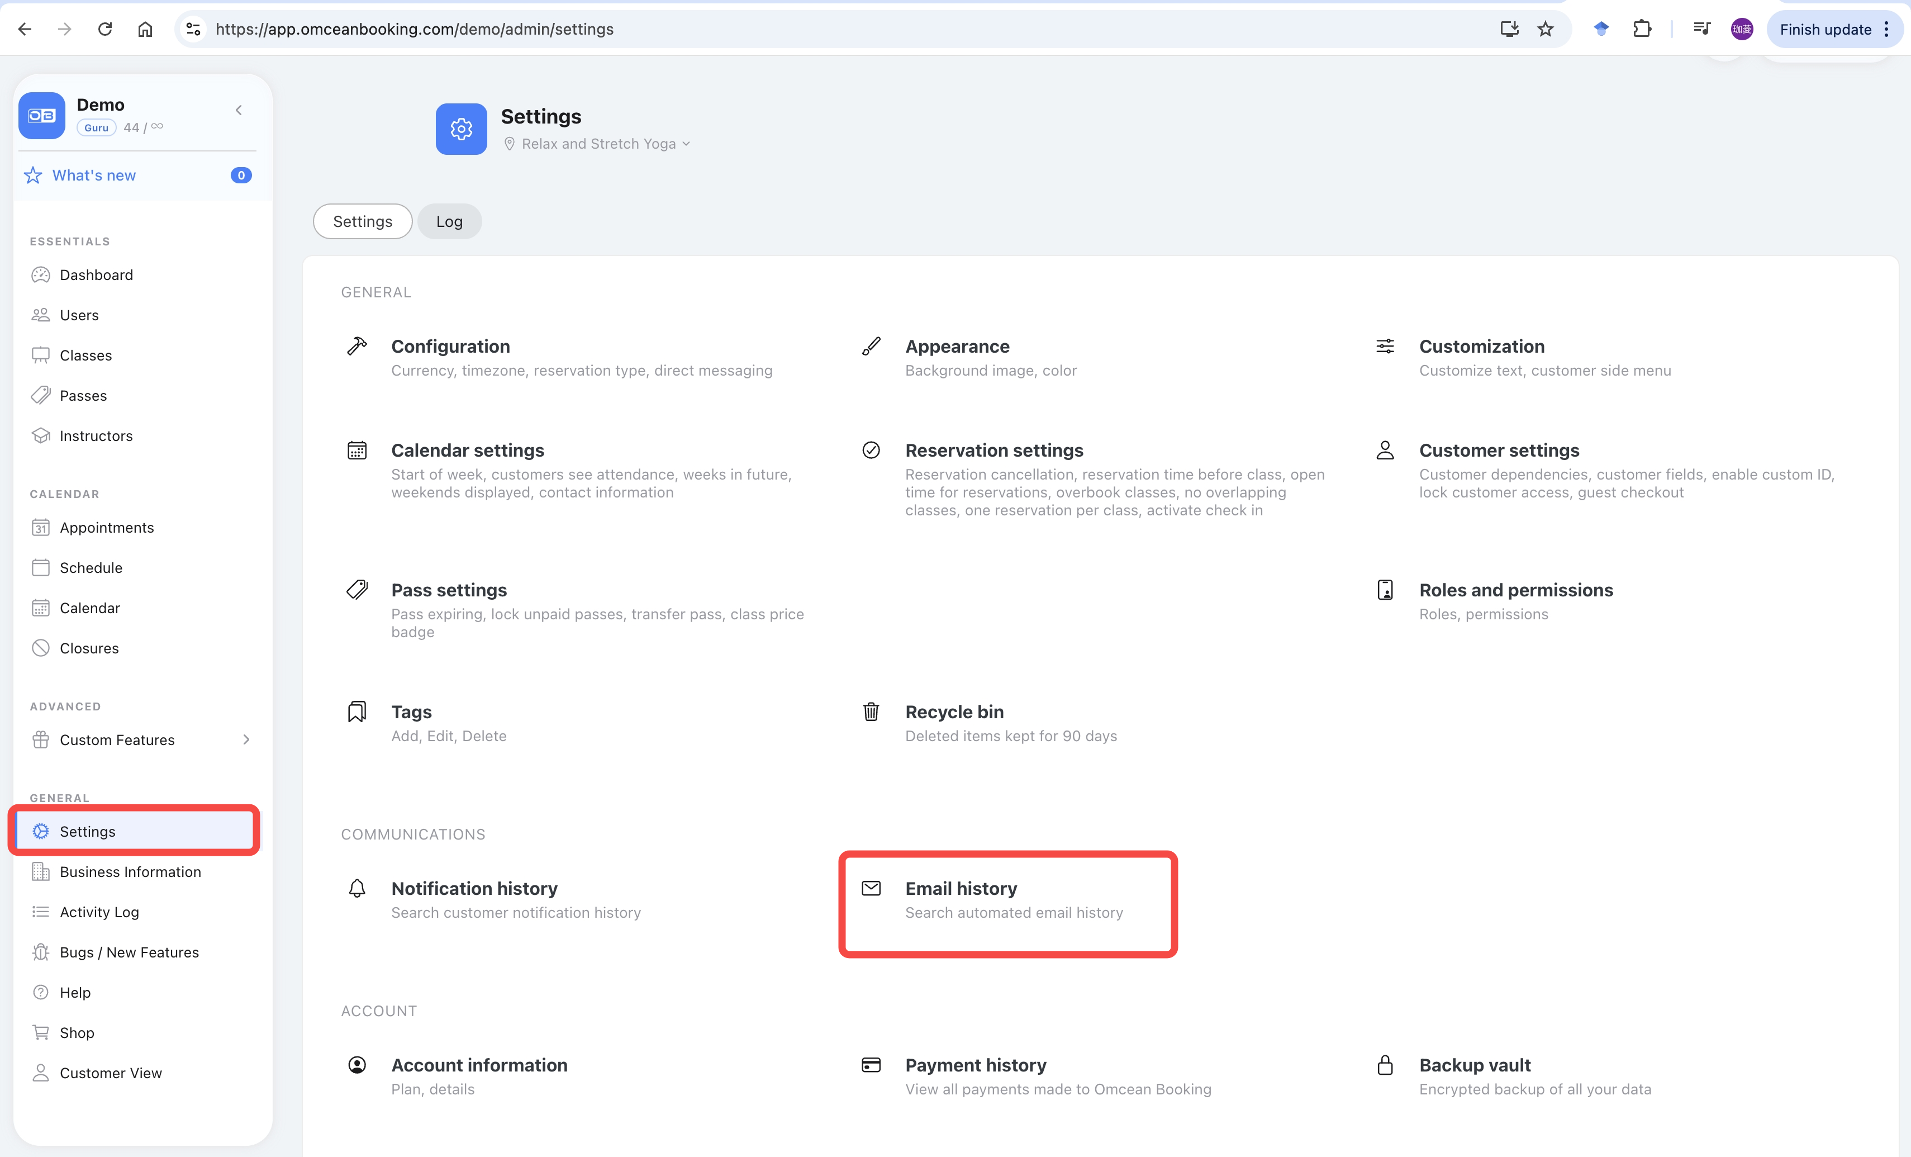Click the Tags bookmark icon

tap(356, 712)
